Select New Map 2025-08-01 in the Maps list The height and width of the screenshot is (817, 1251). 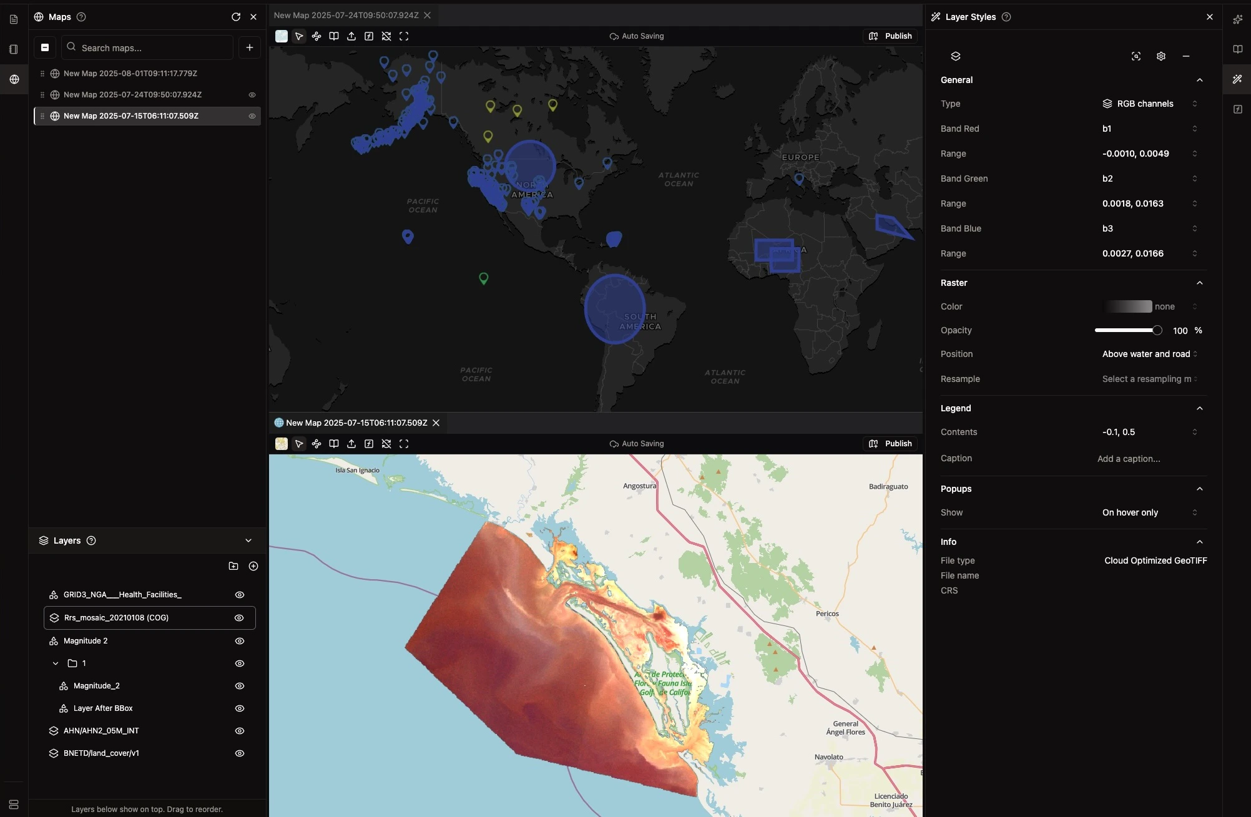pos(132,73)
